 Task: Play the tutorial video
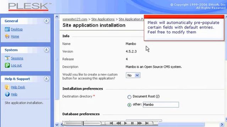pyautogui.click(x=126, y=123)
